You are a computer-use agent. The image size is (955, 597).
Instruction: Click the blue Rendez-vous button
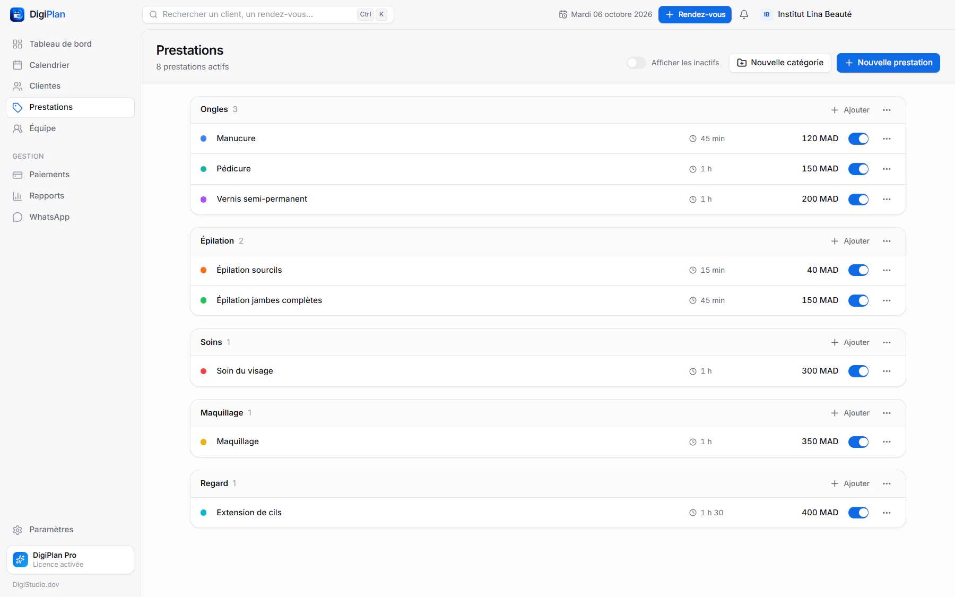pyautogui.click(x=694, y=15)
